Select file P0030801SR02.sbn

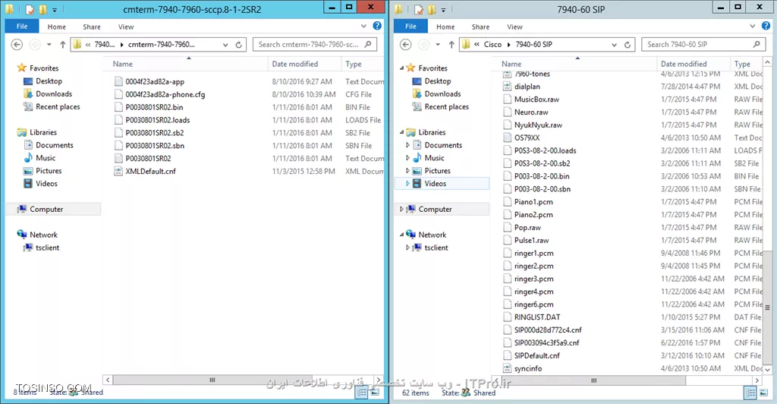click(155, 146)
